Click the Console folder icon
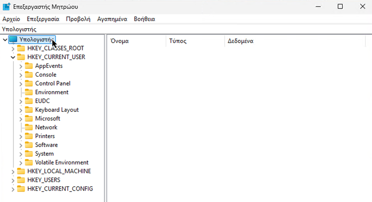372x202 pixels. click(29, 75)
